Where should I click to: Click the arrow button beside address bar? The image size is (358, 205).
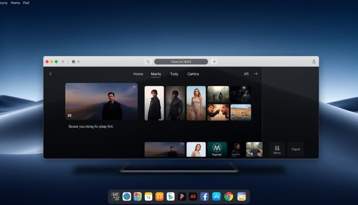[214, 62]
